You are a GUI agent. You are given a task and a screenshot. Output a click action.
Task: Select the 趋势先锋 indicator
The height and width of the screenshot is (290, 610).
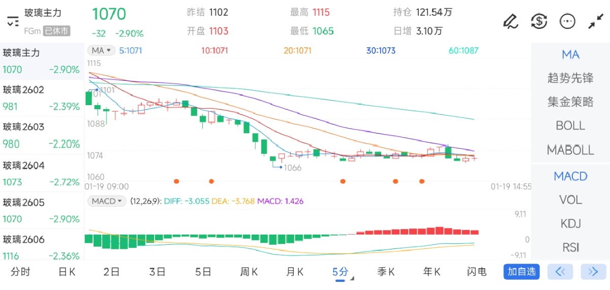tap(570, 78)
